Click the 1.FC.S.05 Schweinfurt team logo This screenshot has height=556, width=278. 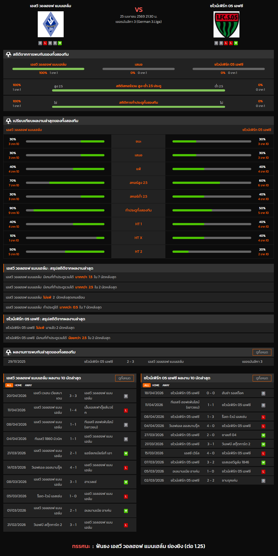tap(226, 25)
